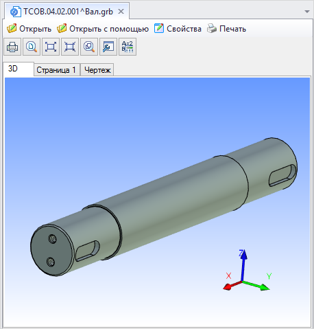Close the TCOB.04.02.001^Вал.grb file tab
Image resolution: width=314 pixels, height=329 pixels.
pyautogui.click(x=121, y=11)
